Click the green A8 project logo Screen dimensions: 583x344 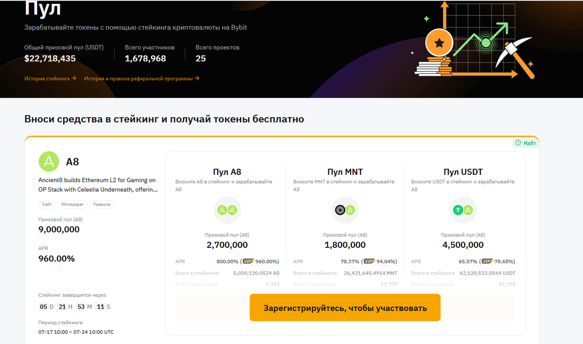pyautogui.click(x=49, y=162)
